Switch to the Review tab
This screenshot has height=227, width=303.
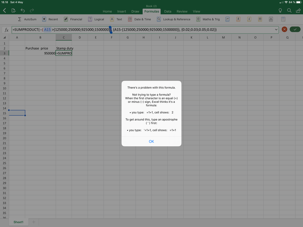(182, 12)
